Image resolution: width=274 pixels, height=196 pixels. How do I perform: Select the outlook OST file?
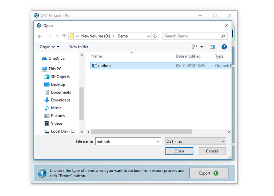(x=105, y=66)
